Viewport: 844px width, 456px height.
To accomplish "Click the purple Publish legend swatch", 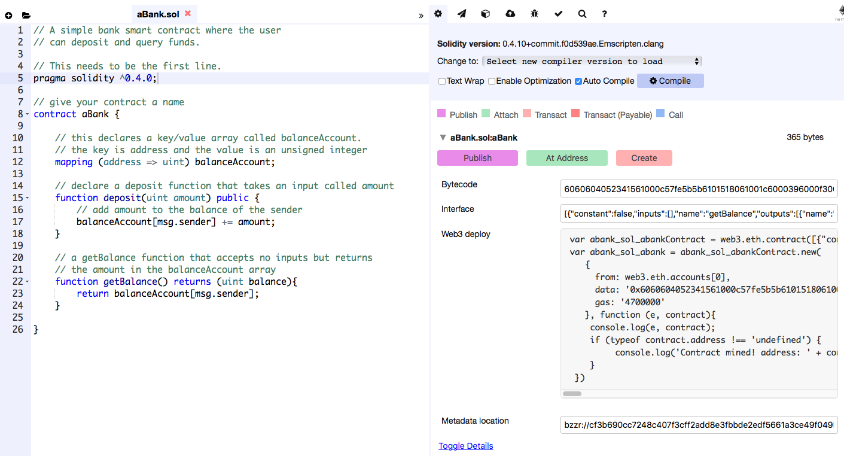I will (x=441, y=113).
